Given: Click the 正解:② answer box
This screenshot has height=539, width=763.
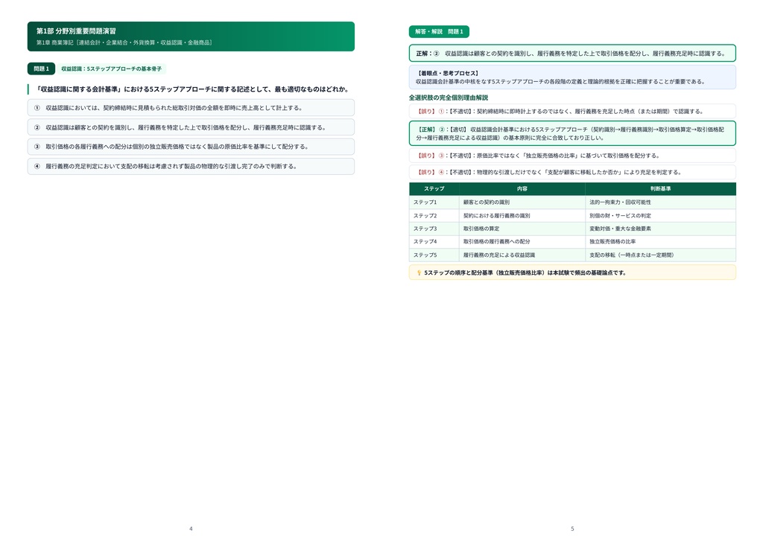Looking at the screenshot, I should [x=572, y=54].
